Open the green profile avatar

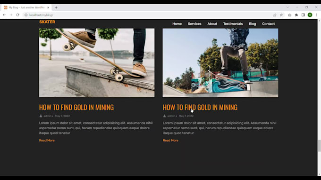pos(310,15)
